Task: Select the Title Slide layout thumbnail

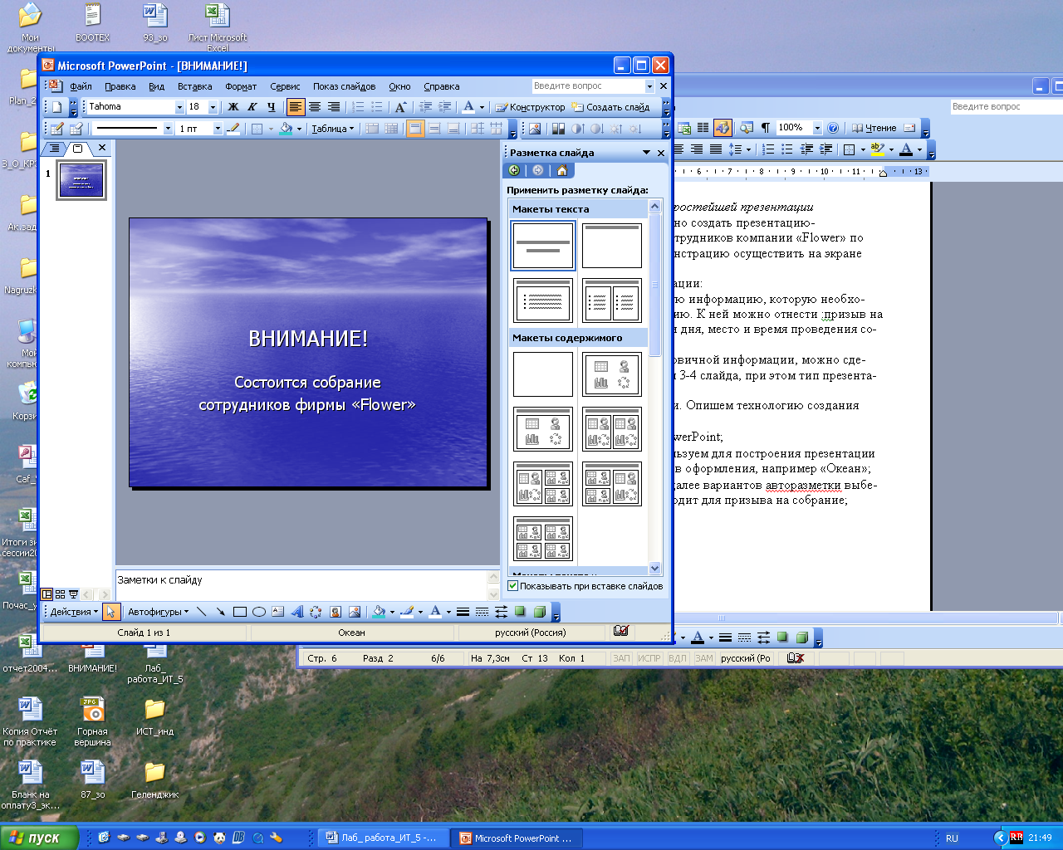Action: (x=543, y=246)
